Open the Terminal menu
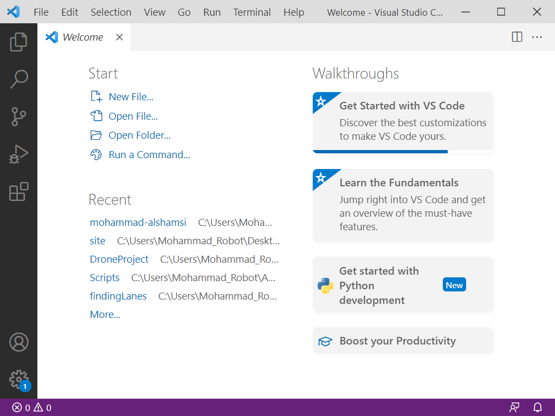 click(251, 12)
